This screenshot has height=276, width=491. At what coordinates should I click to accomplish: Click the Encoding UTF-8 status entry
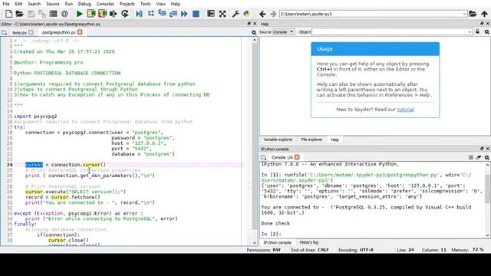click(356, 250)
